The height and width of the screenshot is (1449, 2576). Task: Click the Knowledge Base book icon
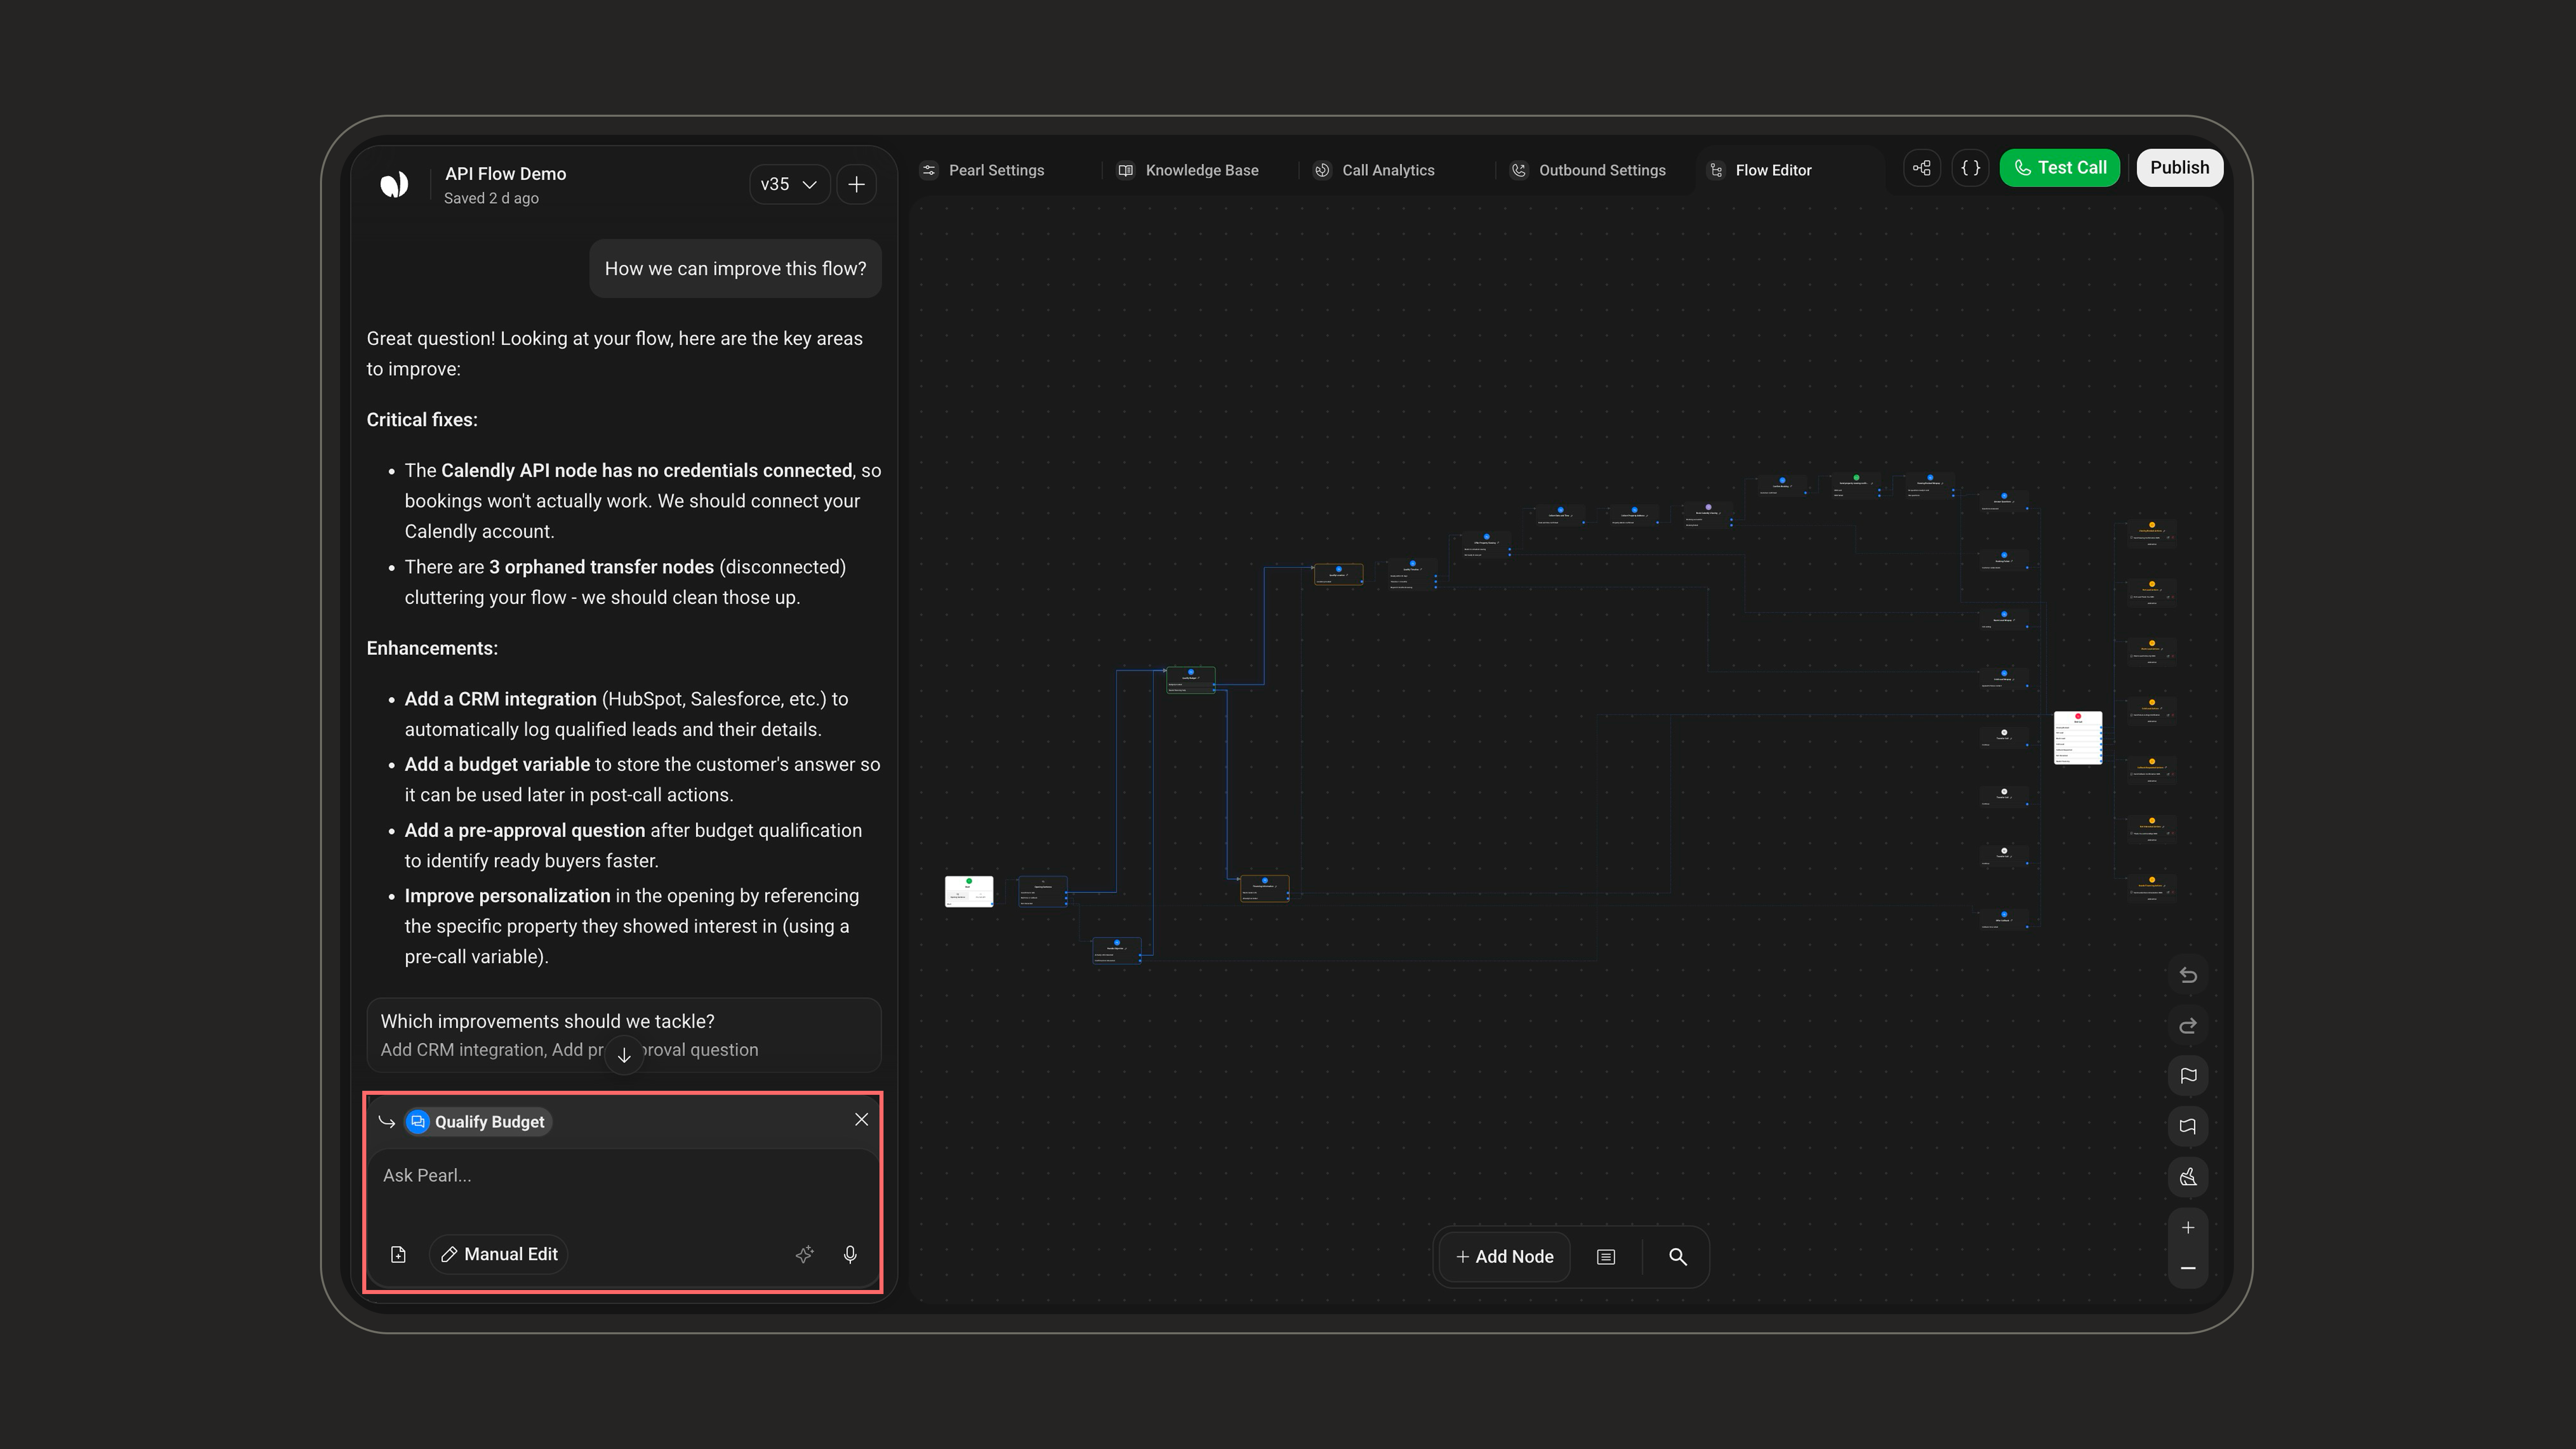click(1125, 170)
